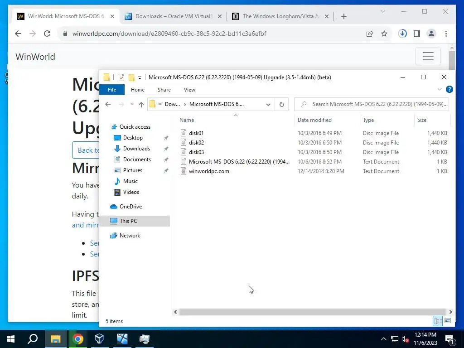Open a new Chrome tab

[344, 16]
